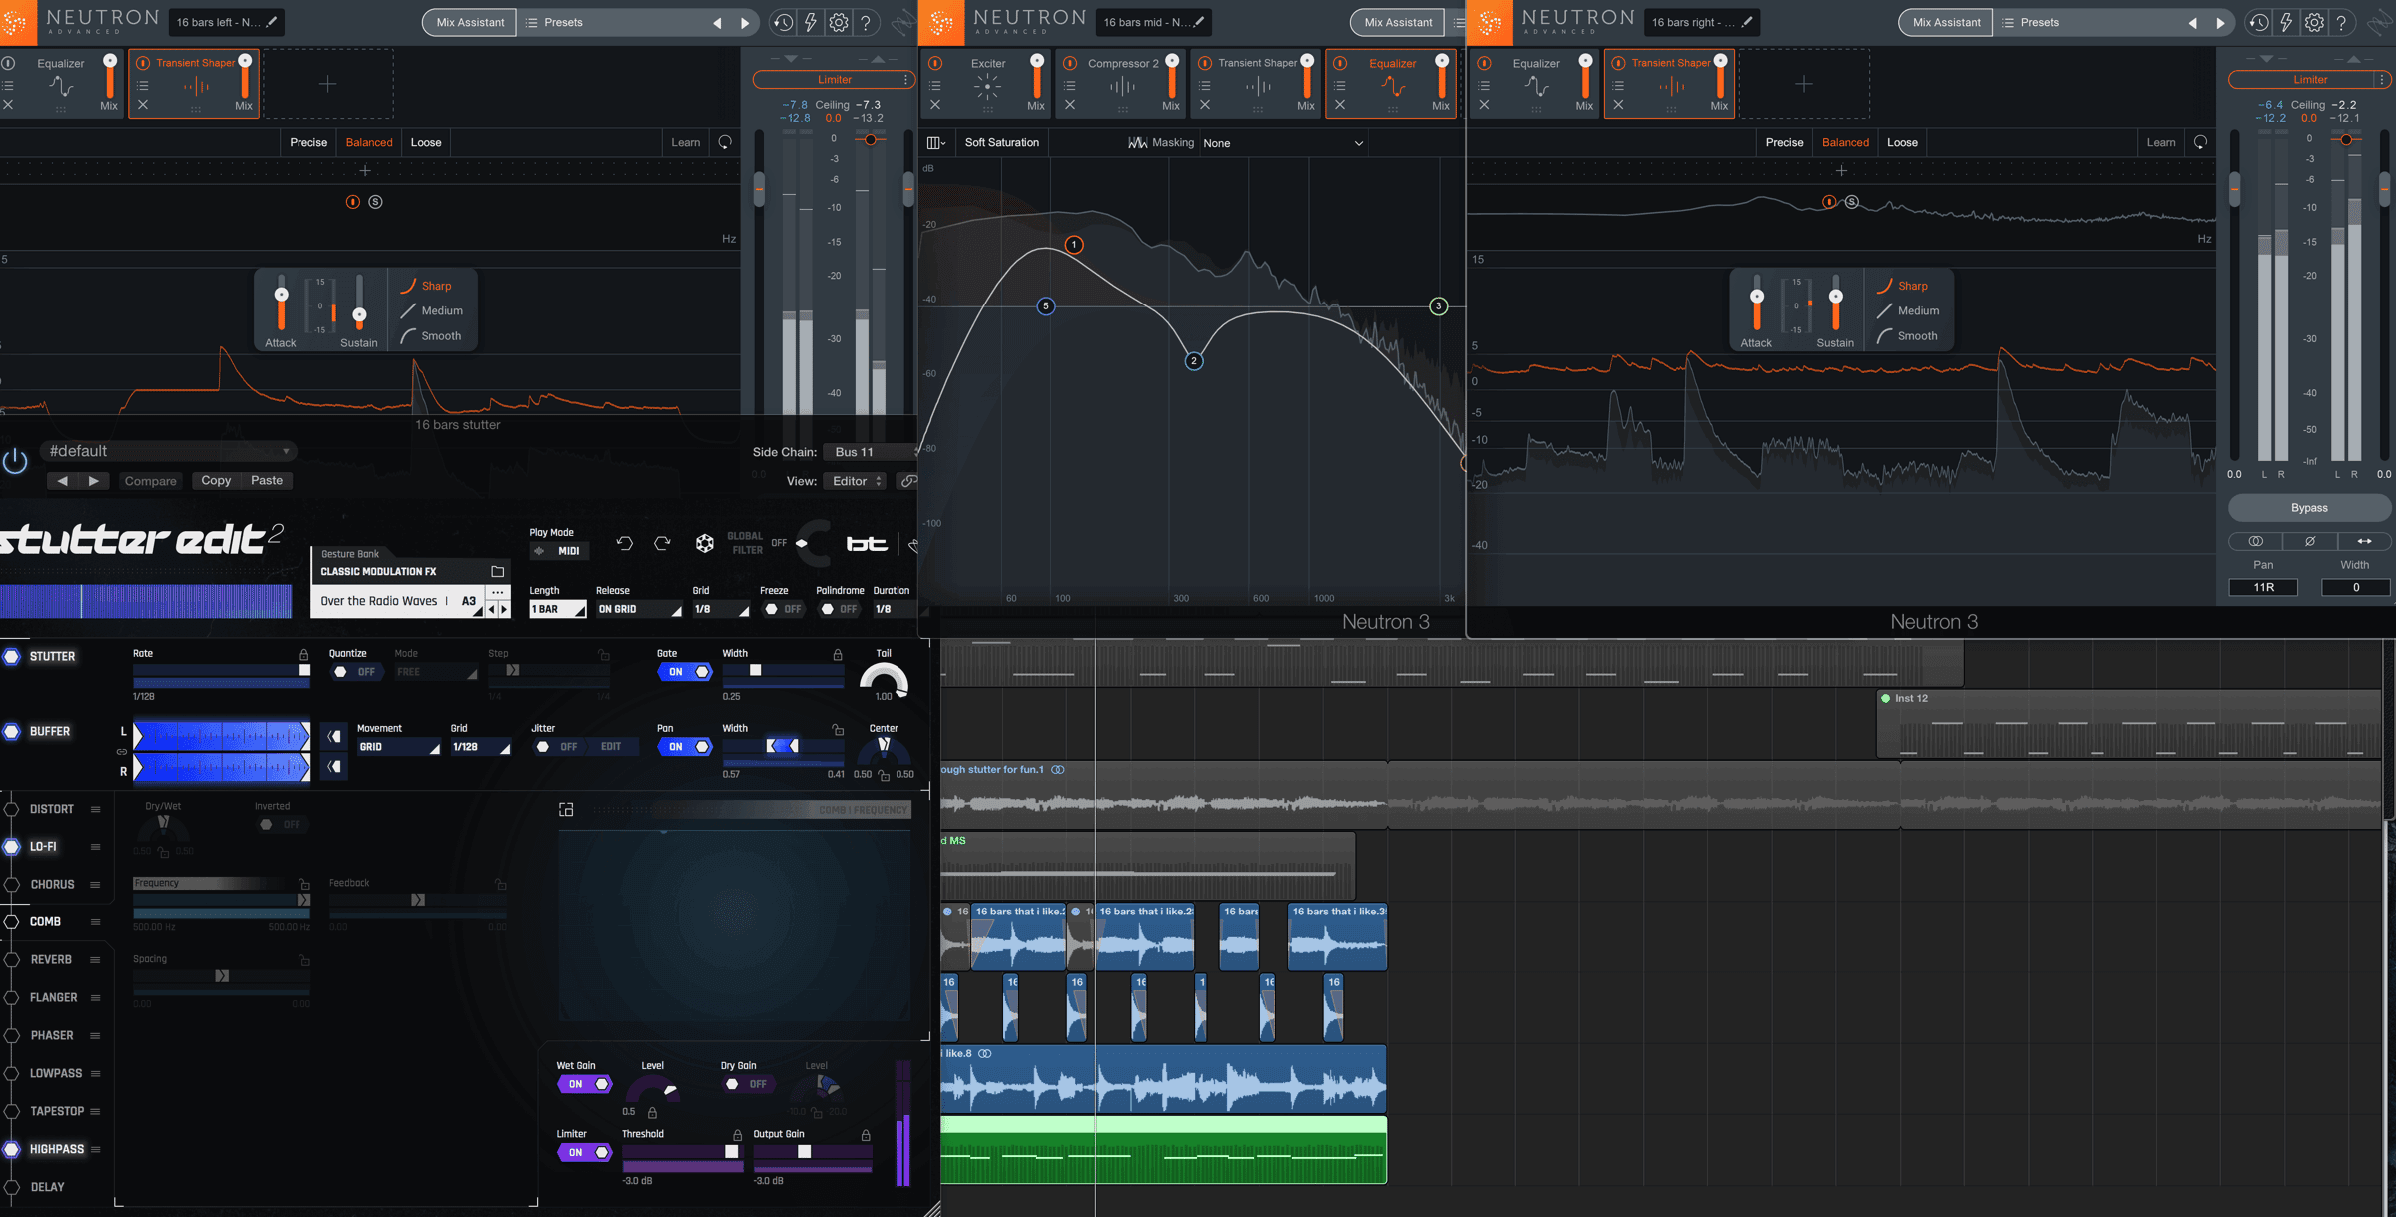Toggle the Quantize switch

pos(355,672)
